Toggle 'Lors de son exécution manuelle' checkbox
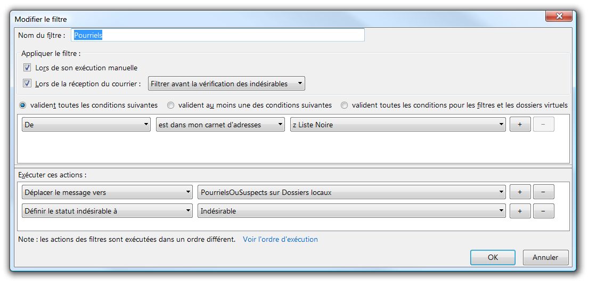Viewport: 597px width, 286px height. pos(27,68)
